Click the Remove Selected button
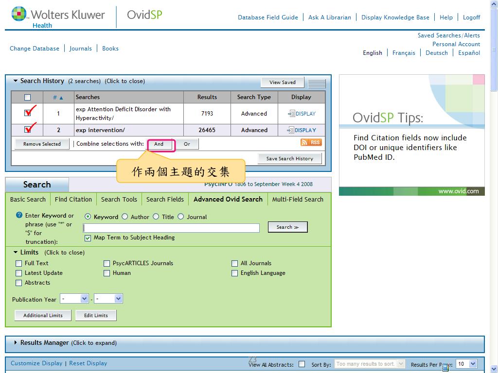Screen dimensions: 498x373 click(42, 144)
